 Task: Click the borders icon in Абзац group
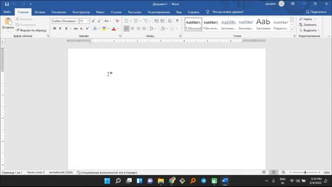[x=172, y=29]
